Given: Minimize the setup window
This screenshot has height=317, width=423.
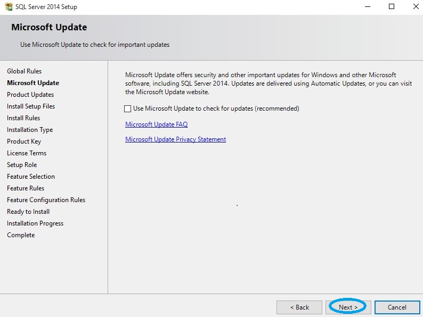Looking at the screenshot, I should pos(368,6).
